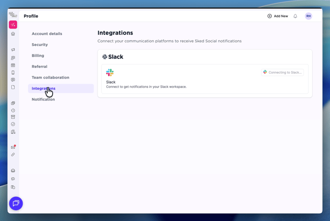The width and height of the screenshot is (330, 221).
Task: Open the history clock icon
Action: (x=13, y=110)
